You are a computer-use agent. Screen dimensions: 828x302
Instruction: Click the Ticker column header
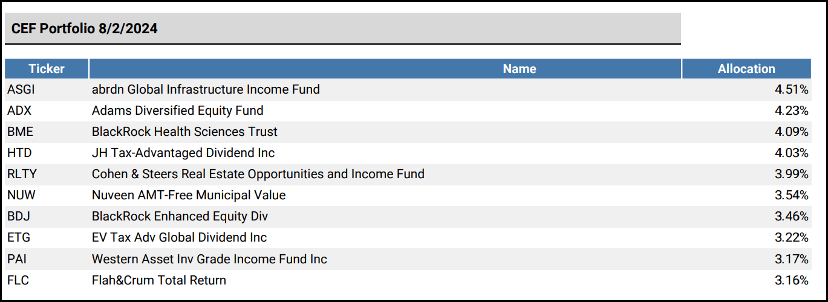click(x=47, y=69)
